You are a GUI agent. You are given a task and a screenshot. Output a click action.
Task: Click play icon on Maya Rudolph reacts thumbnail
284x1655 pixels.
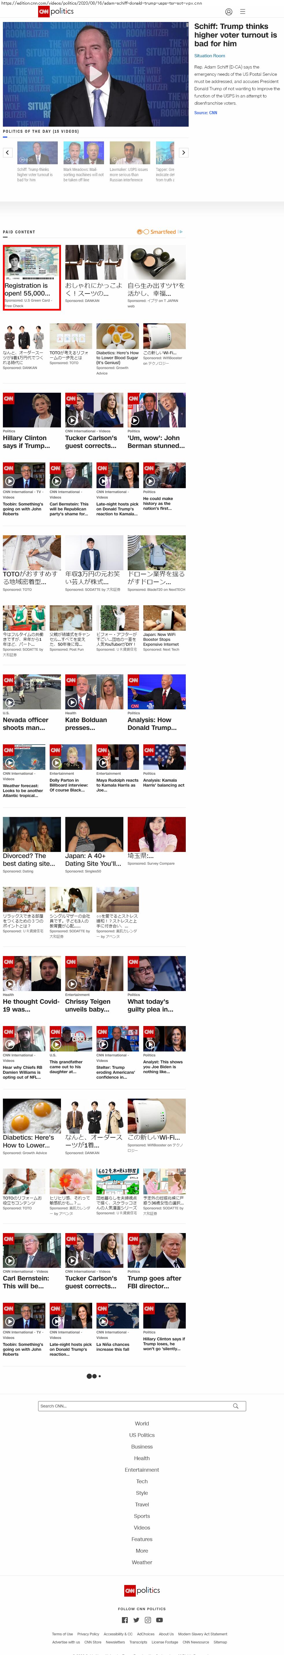pyautogui.click(x=103, y=763)
